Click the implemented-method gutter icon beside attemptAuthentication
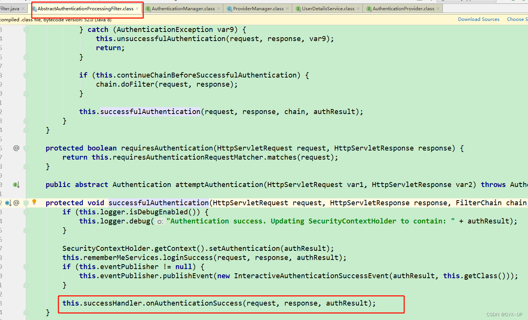 pos(16,185)
